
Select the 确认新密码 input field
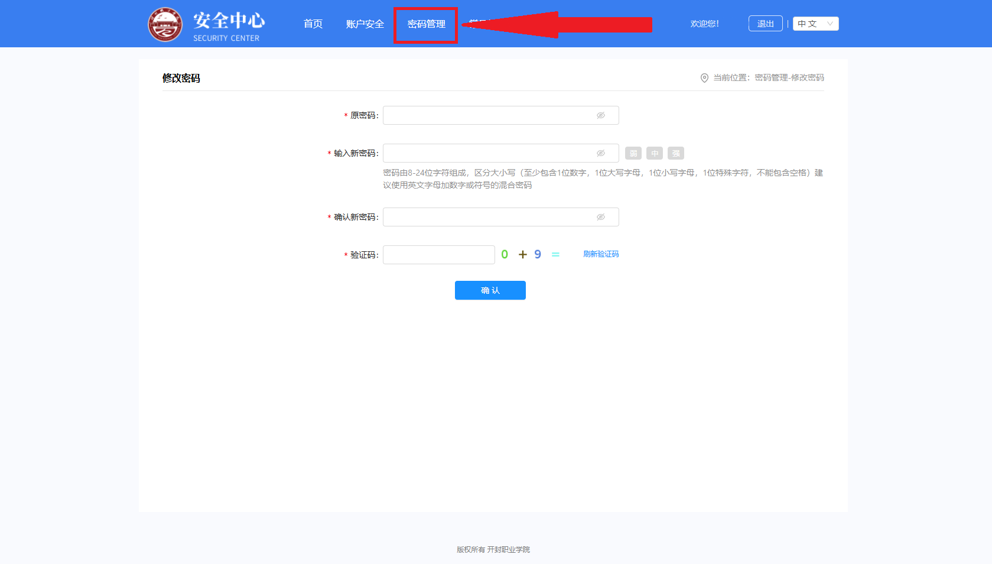click(x=487, y=217)
